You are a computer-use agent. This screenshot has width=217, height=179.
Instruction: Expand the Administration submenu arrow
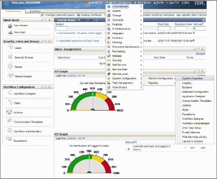pos(141,6)
